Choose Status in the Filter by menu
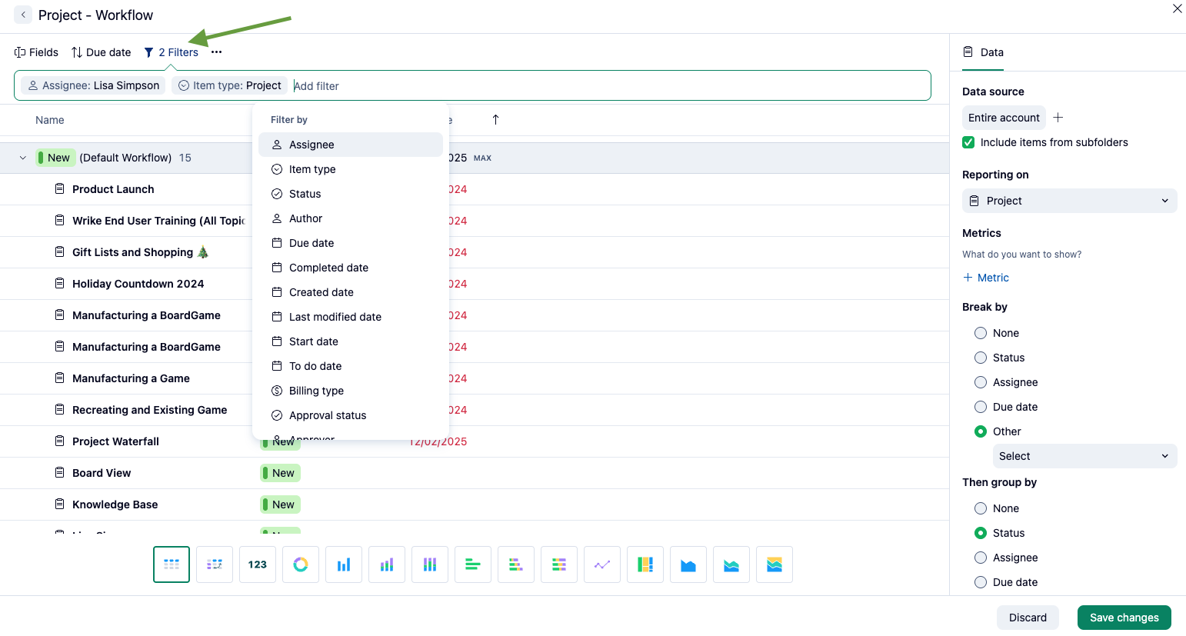Viewport: 1186px width, 636px height. click(351, 194)
